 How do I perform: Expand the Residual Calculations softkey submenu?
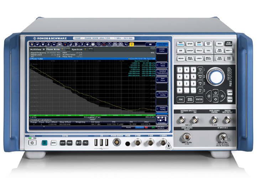[x=162, y=72]
